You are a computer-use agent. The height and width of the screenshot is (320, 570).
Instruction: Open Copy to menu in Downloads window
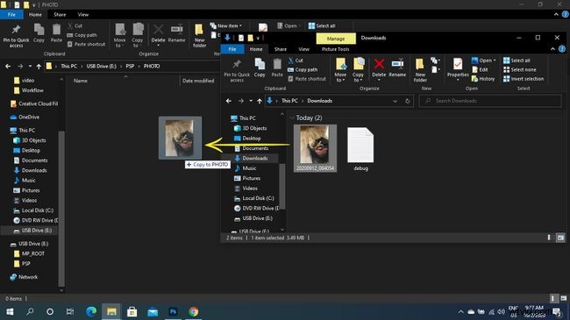[358, 70]
